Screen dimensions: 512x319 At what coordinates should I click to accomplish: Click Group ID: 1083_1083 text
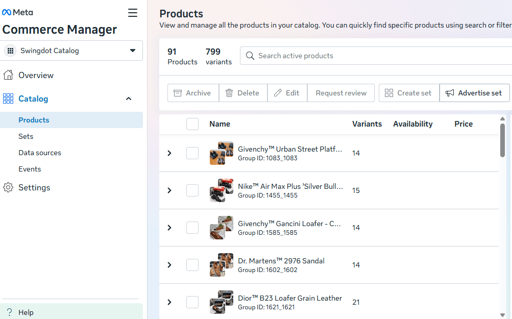pos(267,158)
